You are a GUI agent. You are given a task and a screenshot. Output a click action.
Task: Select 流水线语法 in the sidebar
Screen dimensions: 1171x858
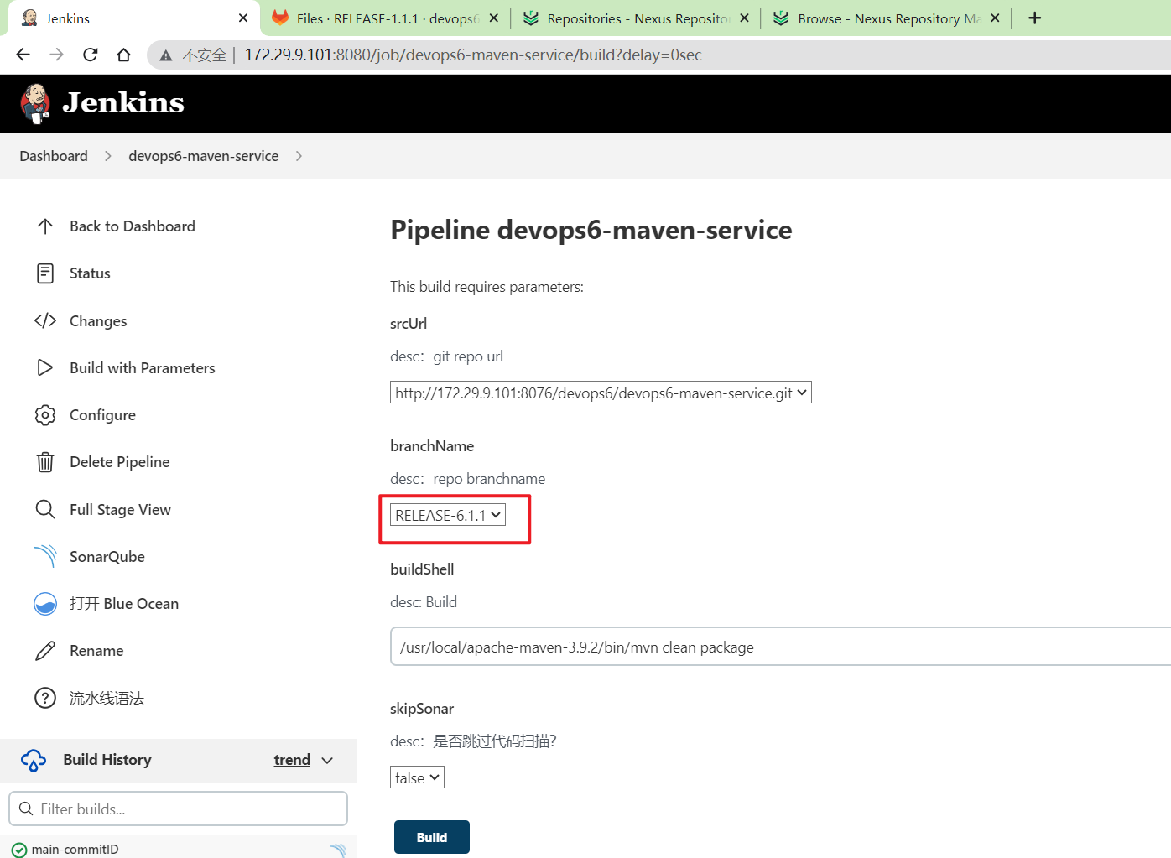(107, 699)
